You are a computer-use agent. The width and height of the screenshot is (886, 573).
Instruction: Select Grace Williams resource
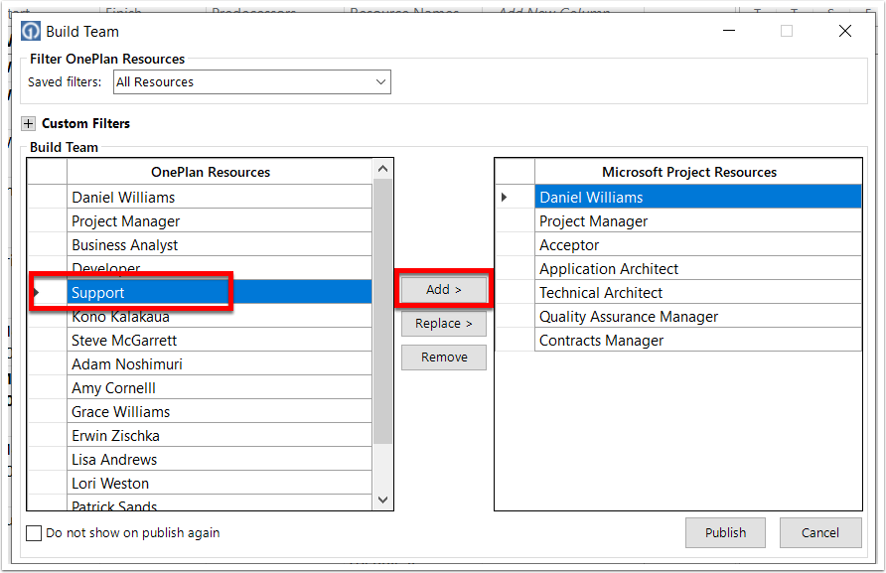[220, 411]
